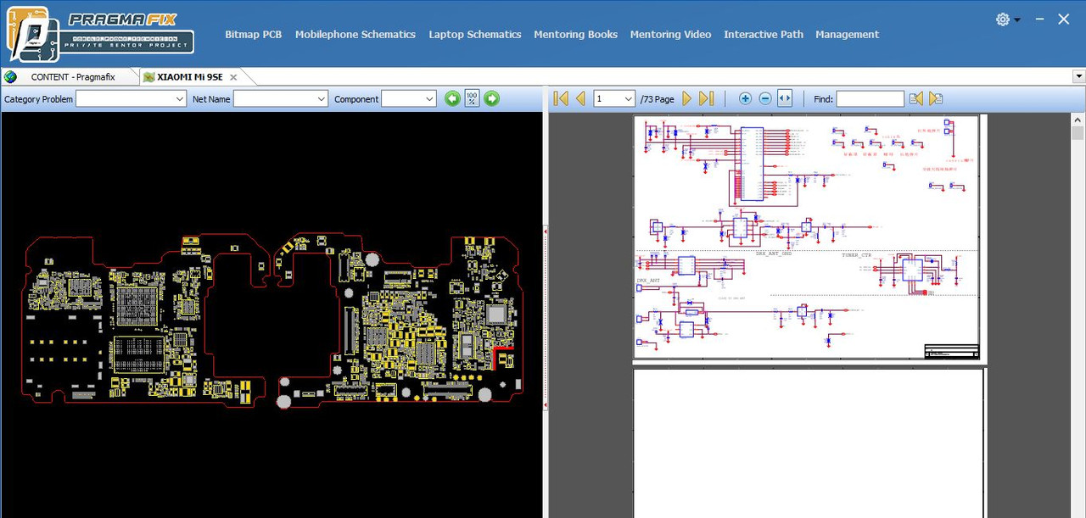Viewport: 1086px width, 518px height.
Task: Click the Find input field
Action: [870, 99]
